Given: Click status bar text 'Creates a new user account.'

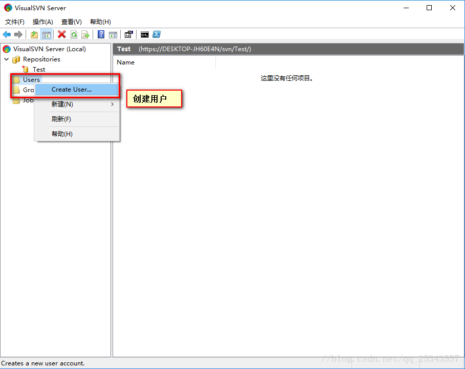Looking at the screenshot, I should click(42, 363).
